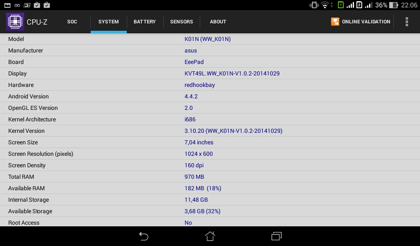Tap the total RAM value 970 MB

[194, 177]
